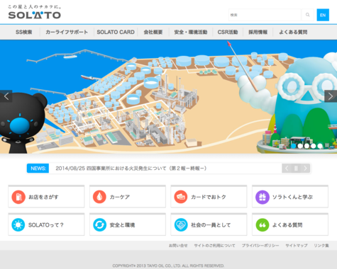337x269 pixels.
Task: Open the 安全と環境 card
Action: click(128, 224)
